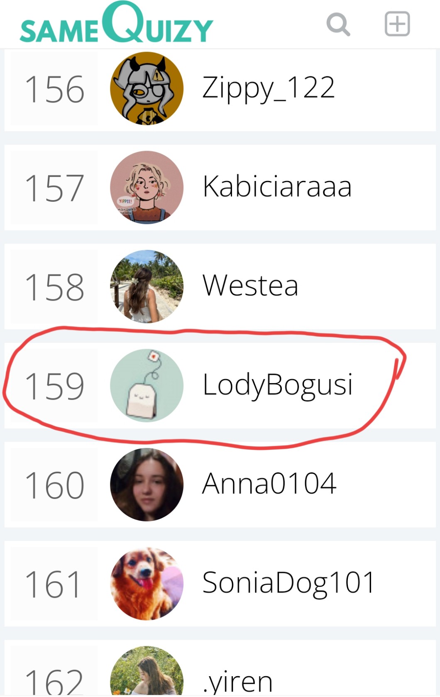Select the .yiren username
The image size is (440, 697).
[237, 683]
